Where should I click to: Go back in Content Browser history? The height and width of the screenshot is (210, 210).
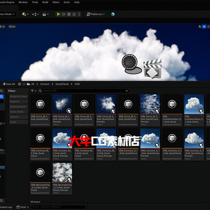coord(20,84)
